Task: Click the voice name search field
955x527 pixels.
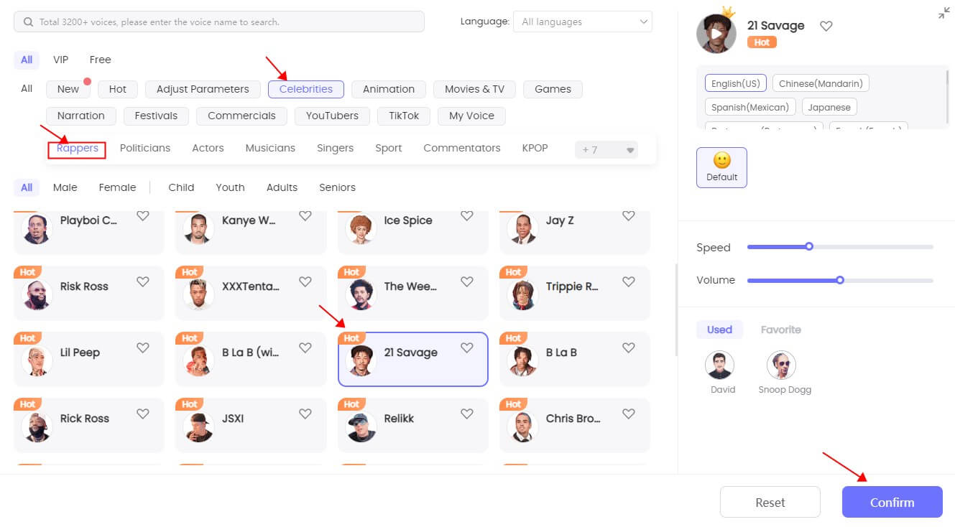Action: [x=219, y=22]
